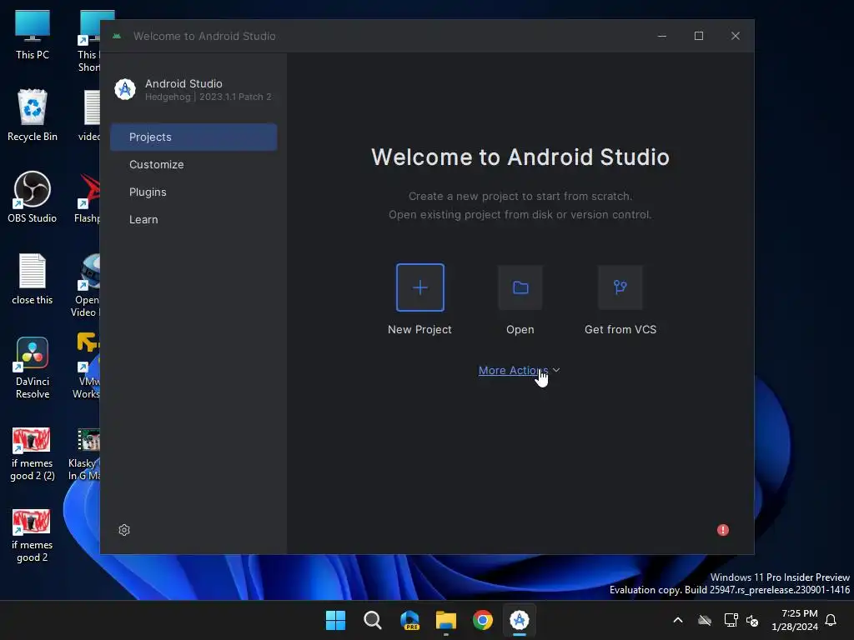Select 'if memes good 2 (2)' shortcut
Screen dimensions: 854x640
tap(33, 454)
